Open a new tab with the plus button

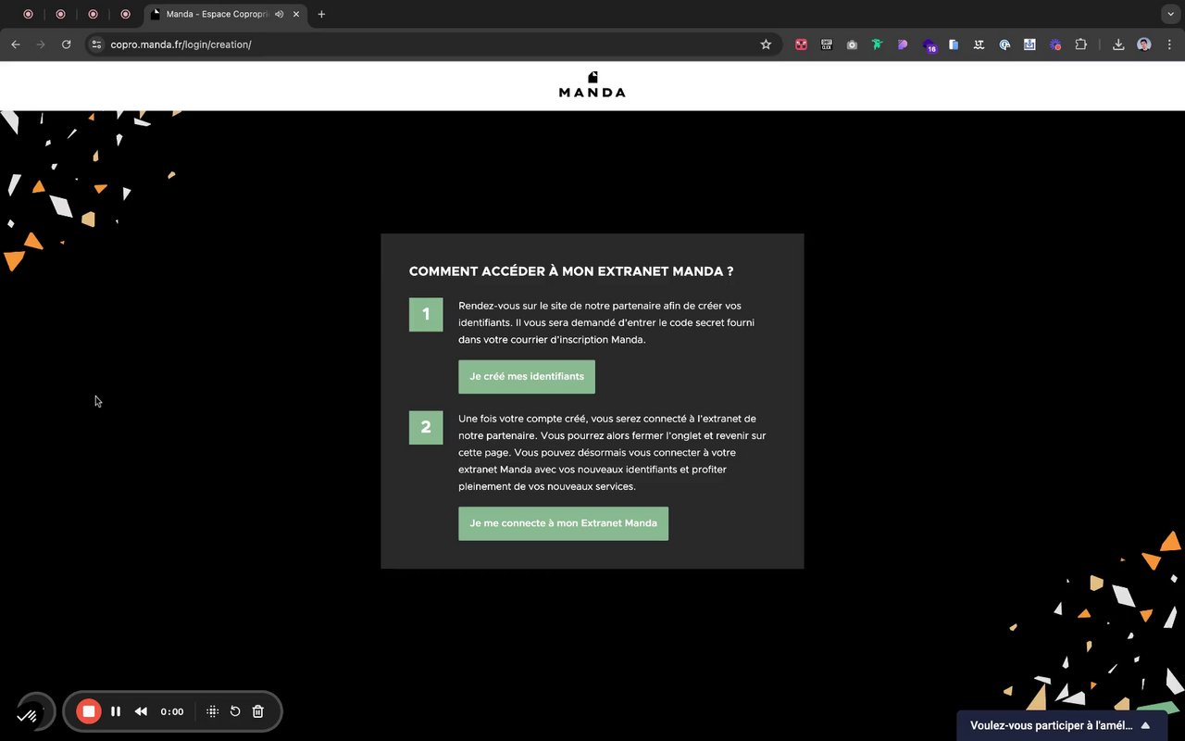321,14
